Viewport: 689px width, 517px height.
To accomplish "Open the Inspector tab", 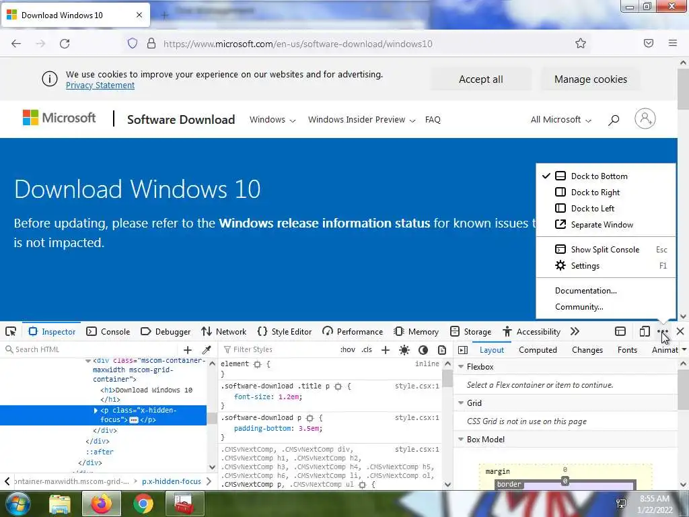I will coord(52,331).
